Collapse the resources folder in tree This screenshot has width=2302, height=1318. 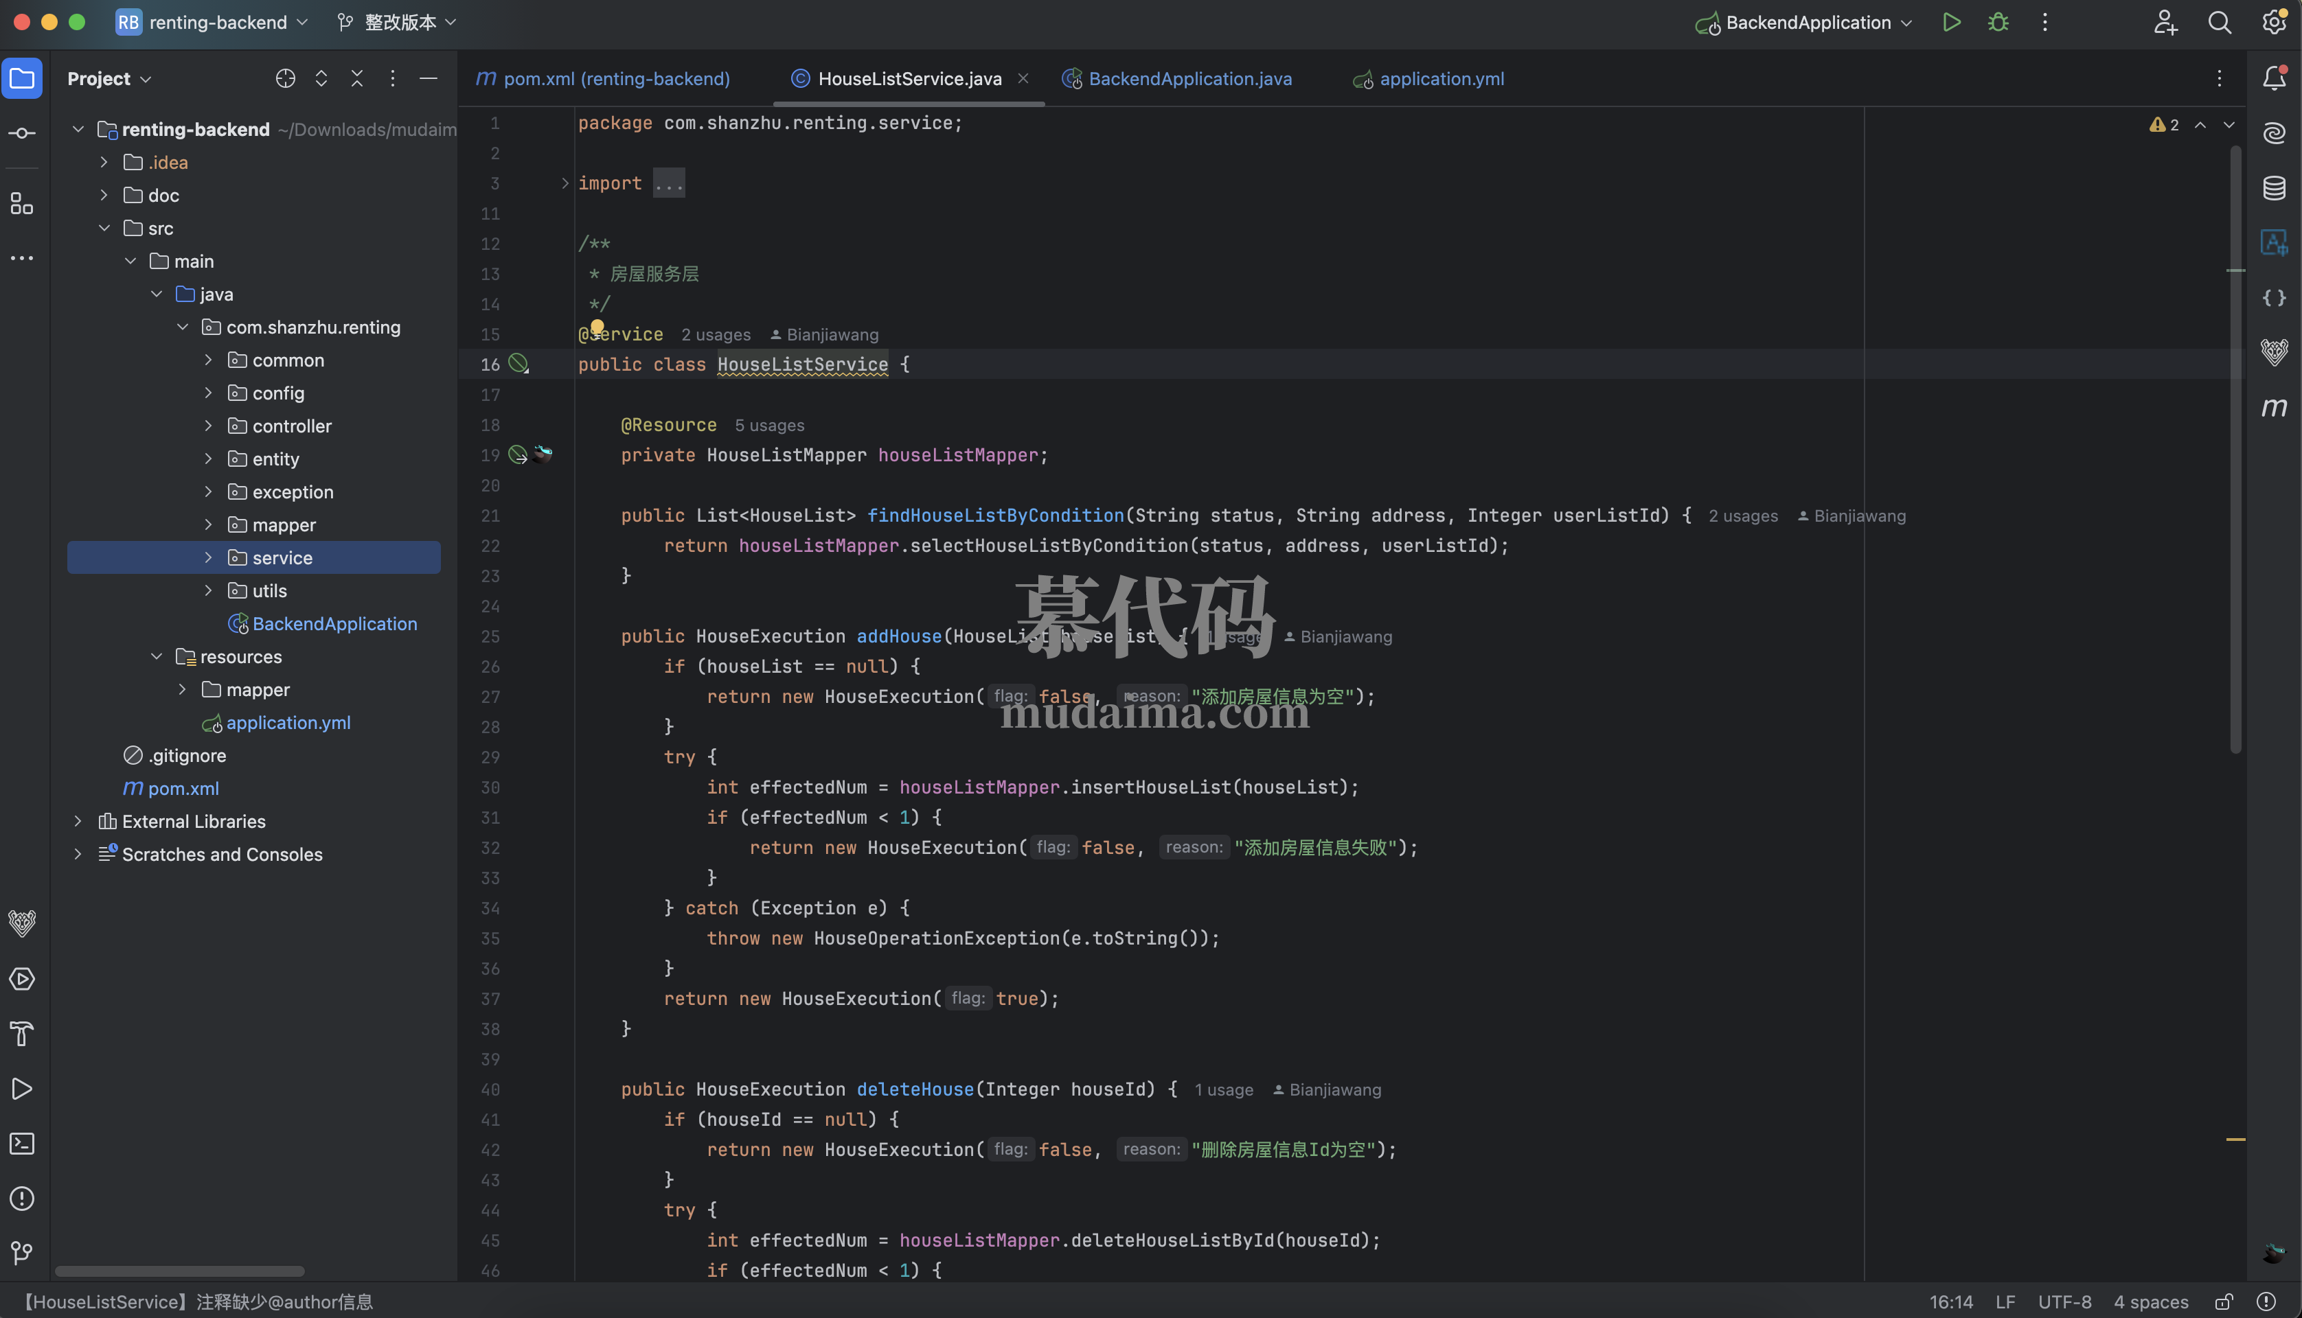tap(157, 656)
